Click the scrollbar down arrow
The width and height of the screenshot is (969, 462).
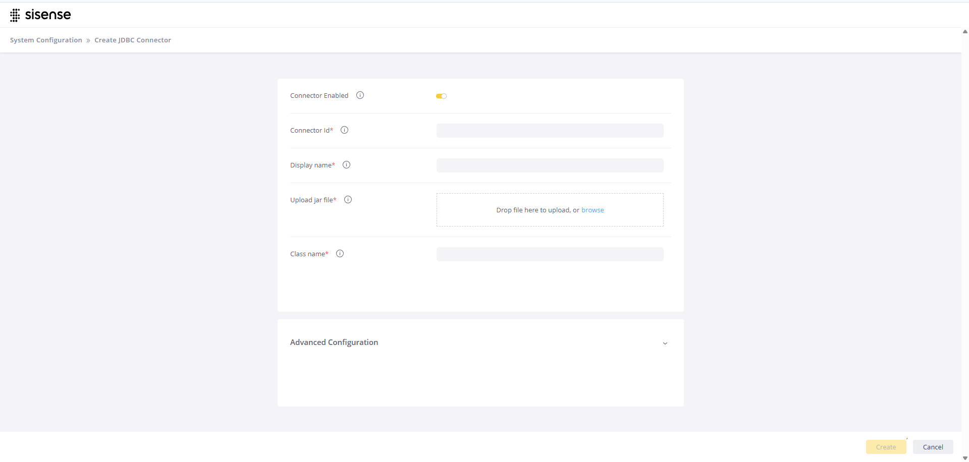[964, 458]
